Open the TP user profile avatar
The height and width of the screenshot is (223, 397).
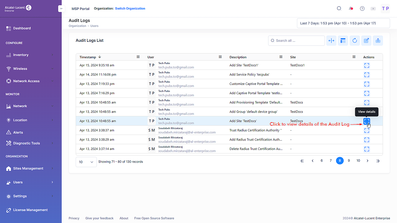point(385,8)
